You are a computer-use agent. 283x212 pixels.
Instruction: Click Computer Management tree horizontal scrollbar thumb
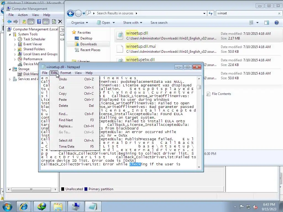tap(31, 189)
